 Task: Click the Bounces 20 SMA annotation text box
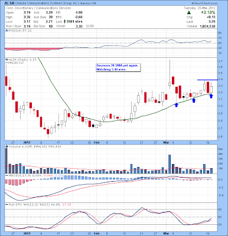click(x=118, y=67)
